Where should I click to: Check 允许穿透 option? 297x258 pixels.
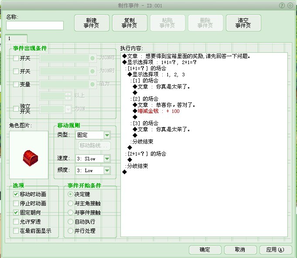[x=16, y=221]
